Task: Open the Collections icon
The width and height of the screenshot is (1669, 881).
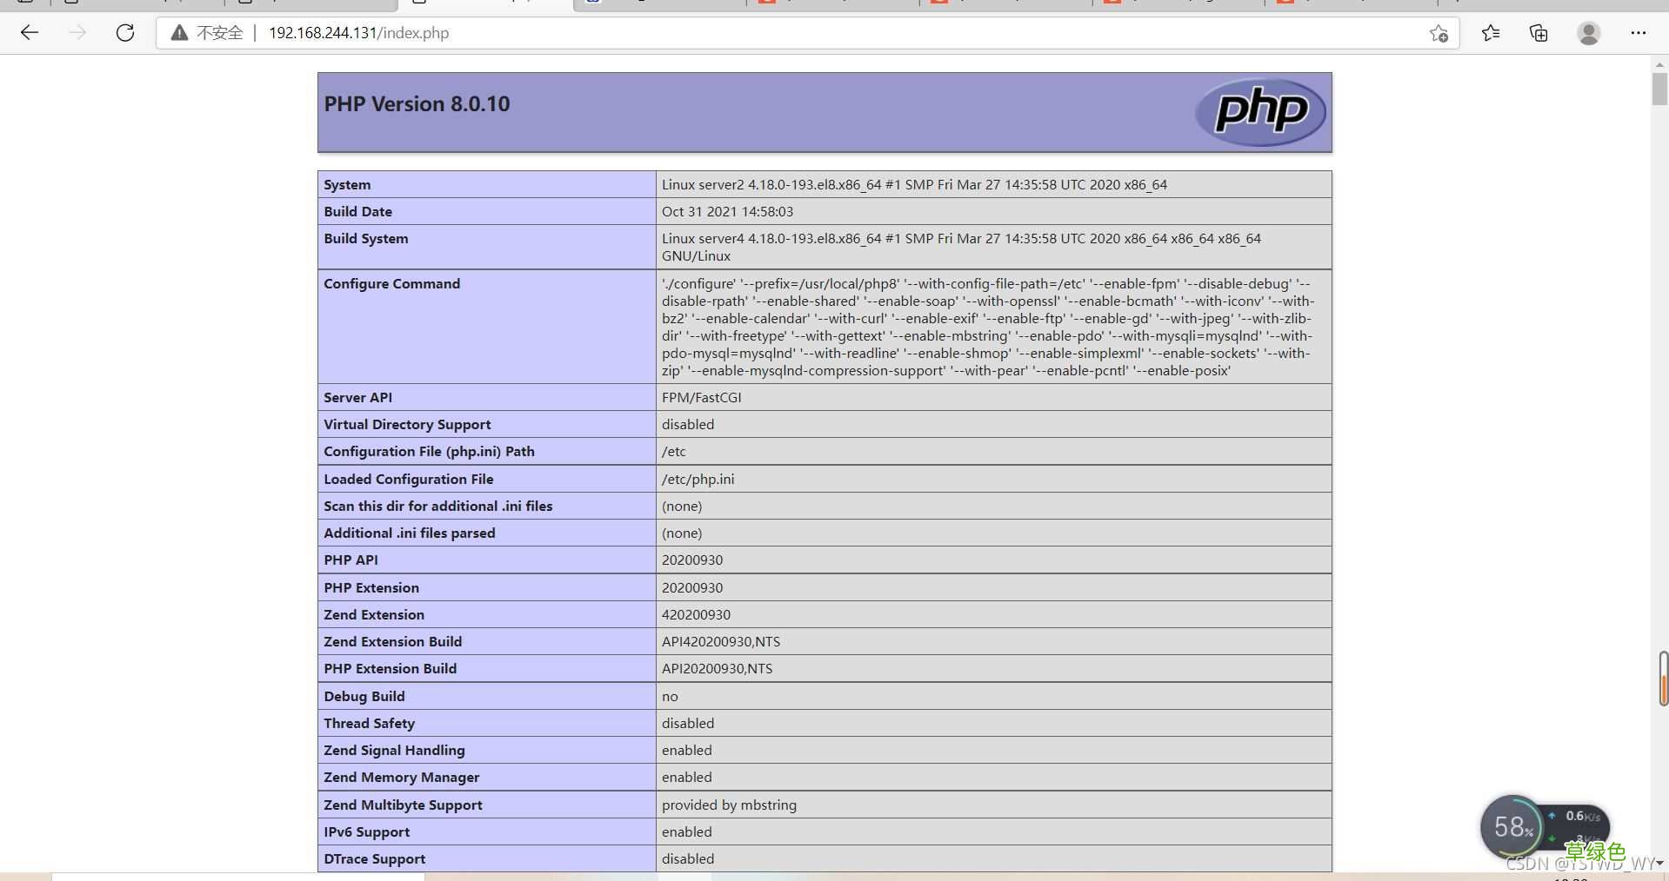Action: click(x=1539, y=33)
